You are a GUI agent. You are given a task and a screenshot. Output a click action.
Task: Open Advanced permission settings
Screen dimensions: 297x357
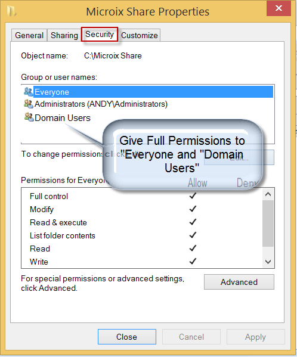tap(239, 282)
